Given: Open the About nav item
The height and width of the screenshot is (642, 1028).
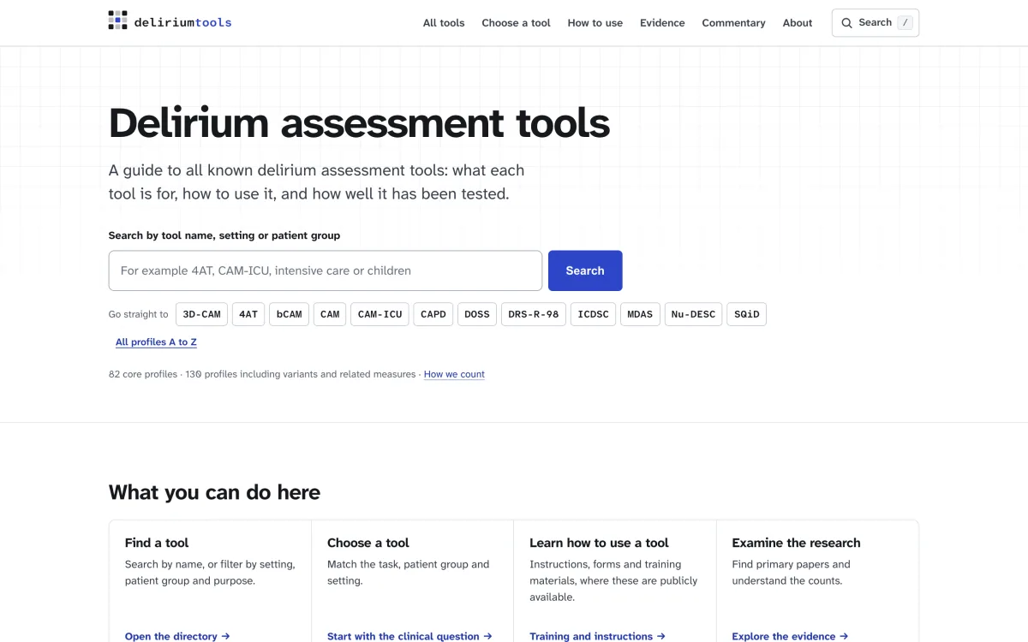Looking at the screenshot, I should (798, 23).
